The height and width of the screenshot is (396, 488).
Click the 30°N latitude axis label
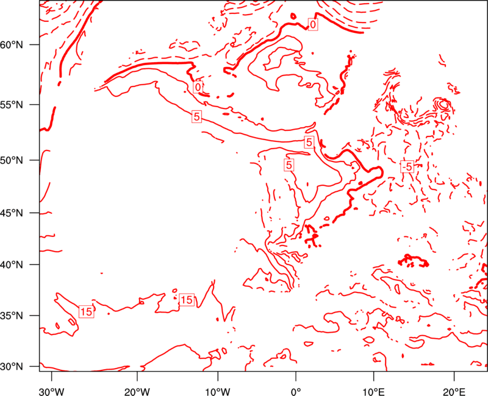[12, 367]
